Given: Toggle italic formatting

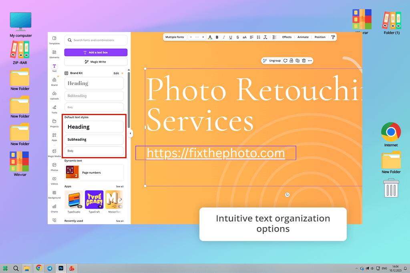Looking at the screenshot, I should coord(224,37).
